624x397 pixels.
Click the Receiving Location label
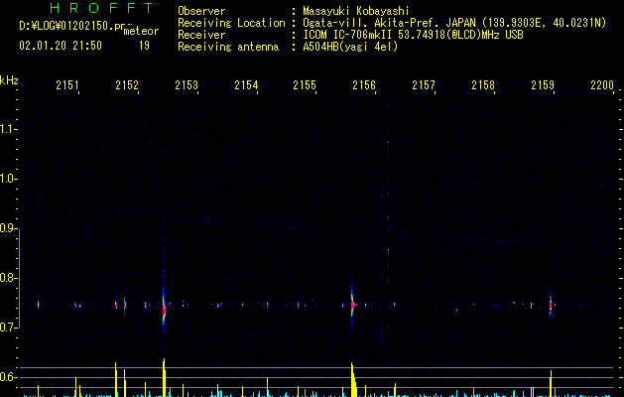coord(231,23)
